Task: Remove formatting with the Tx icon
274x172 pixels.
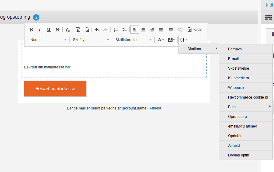Action: [x=68, y=30]
